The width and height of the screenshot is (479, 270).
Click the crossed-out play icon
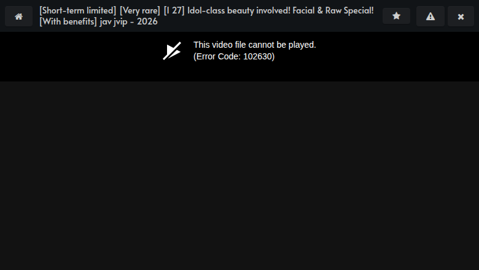[172, 51]
